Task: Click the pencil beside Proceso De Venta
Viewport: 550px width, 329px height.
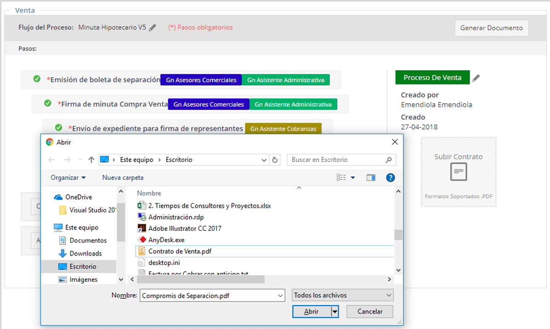Action: [x=476, y=78]
